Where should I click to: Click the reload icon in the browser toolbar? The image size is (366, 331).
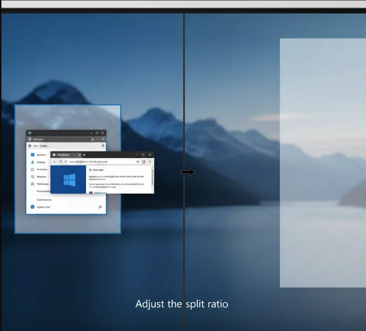coord(61,162)
